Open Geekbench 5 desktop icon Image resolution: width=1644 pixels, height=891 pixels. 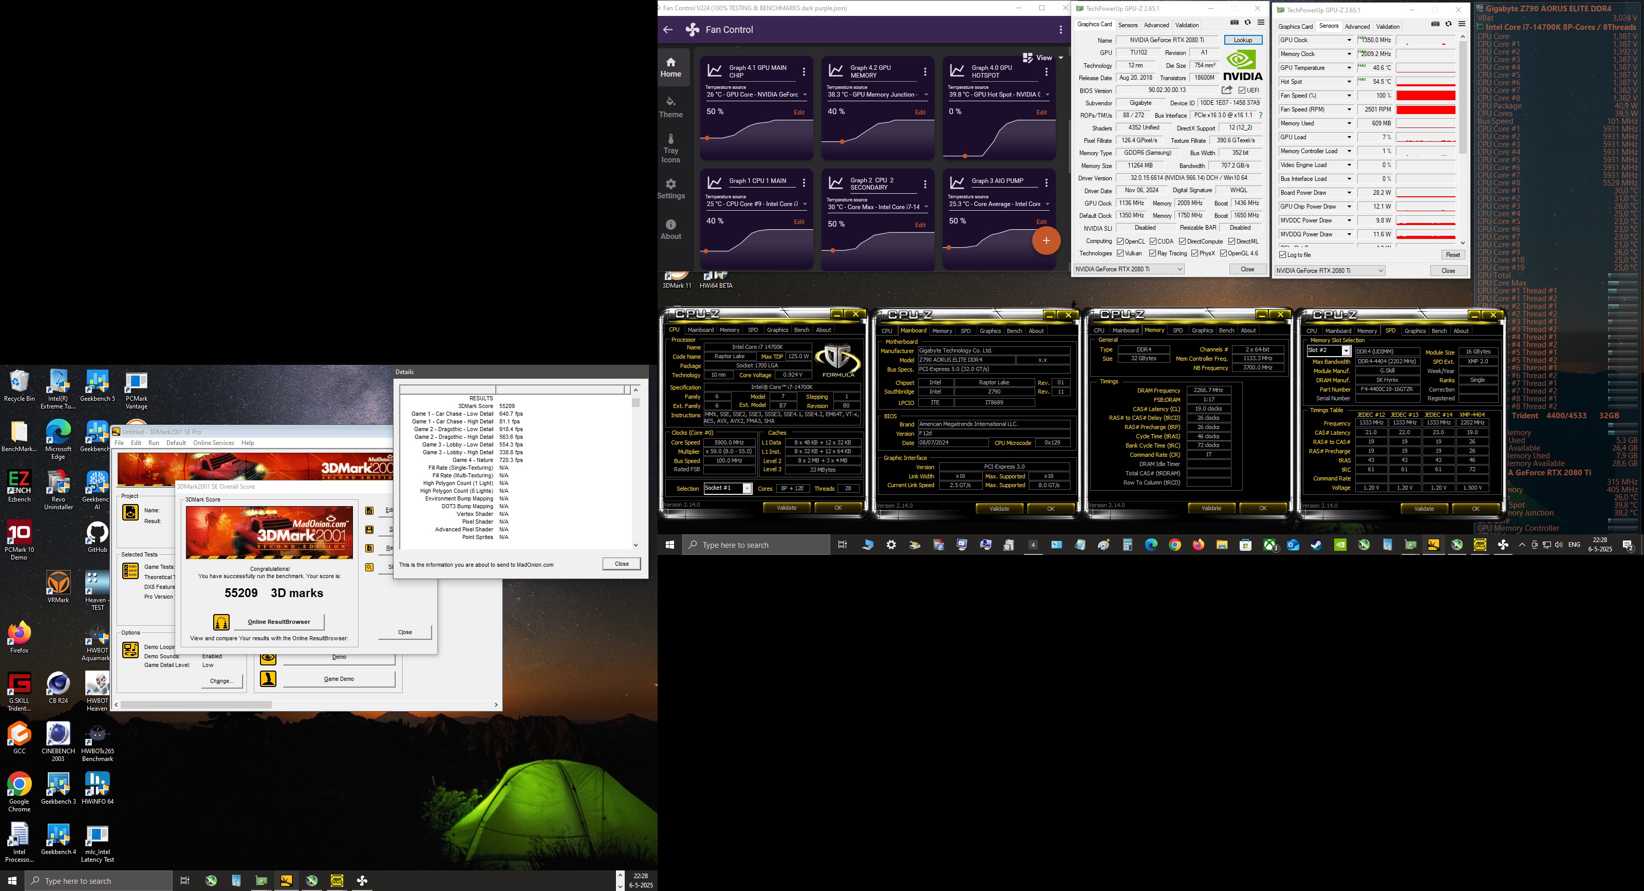tap(97, 386)
